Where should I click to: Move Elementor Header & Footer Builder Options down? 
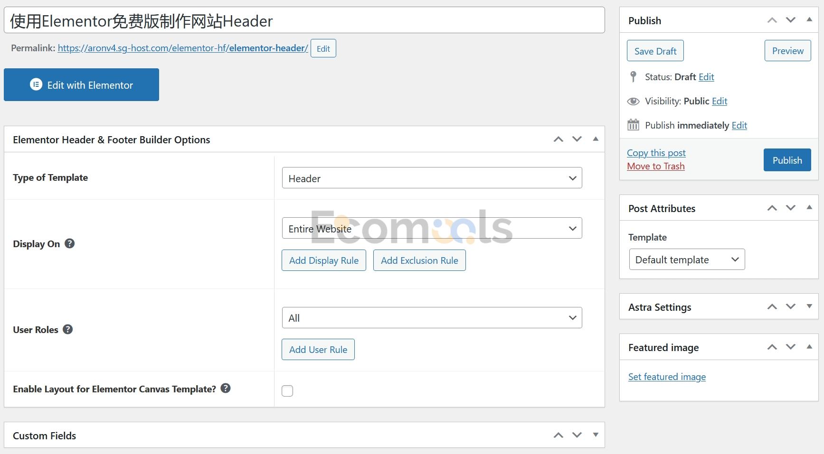[x=577, y=139]
